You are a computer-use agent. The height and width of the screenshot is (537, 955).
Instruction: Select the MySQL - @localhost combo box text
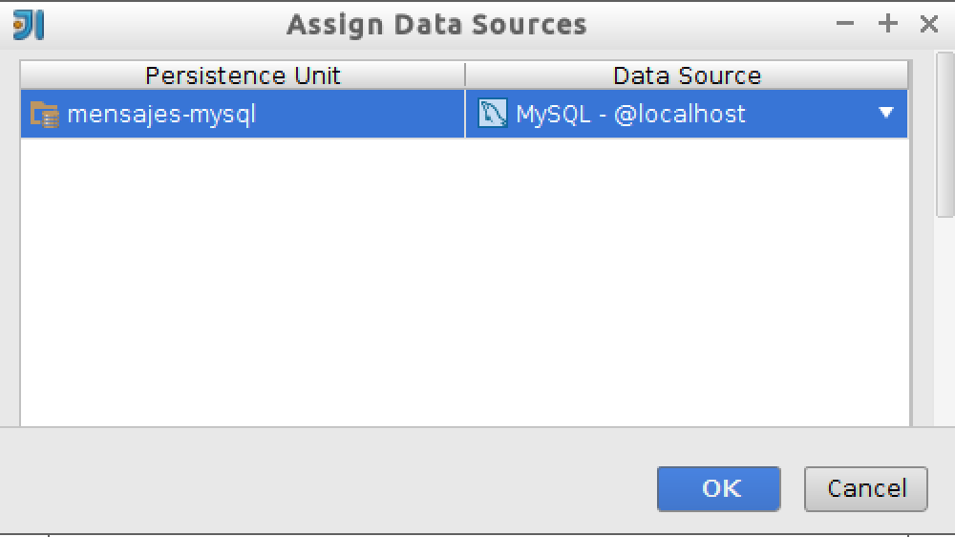point(630,114)
